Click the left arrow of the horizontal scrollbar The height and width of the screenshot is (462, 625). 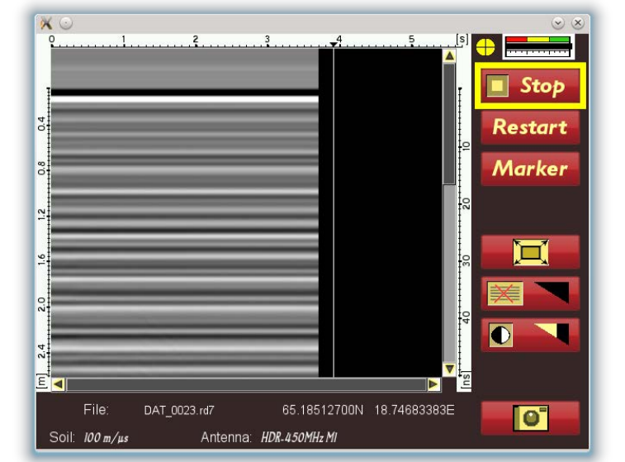[x=58, y=384]
